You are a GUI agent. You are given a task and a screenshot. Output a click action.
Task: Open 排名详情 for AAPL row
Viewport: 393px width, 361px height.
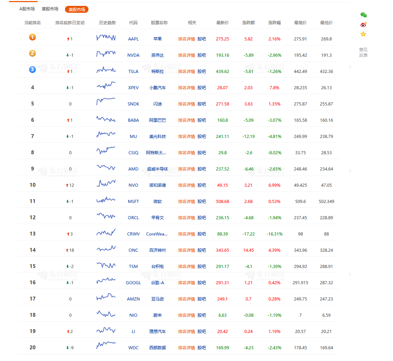pyautogui.click(x=186, y=39)
